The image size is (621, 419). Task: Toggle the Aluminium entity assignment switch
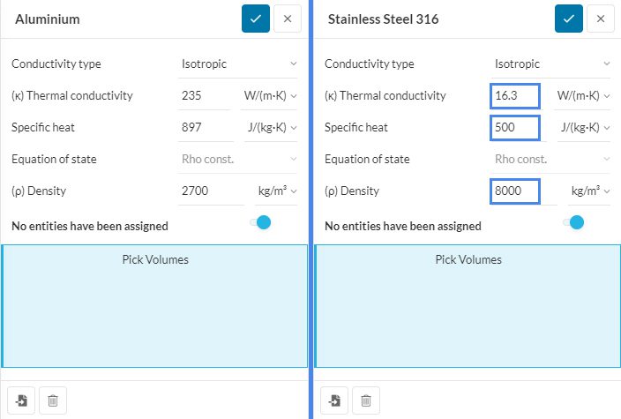[x=260, y=222]
